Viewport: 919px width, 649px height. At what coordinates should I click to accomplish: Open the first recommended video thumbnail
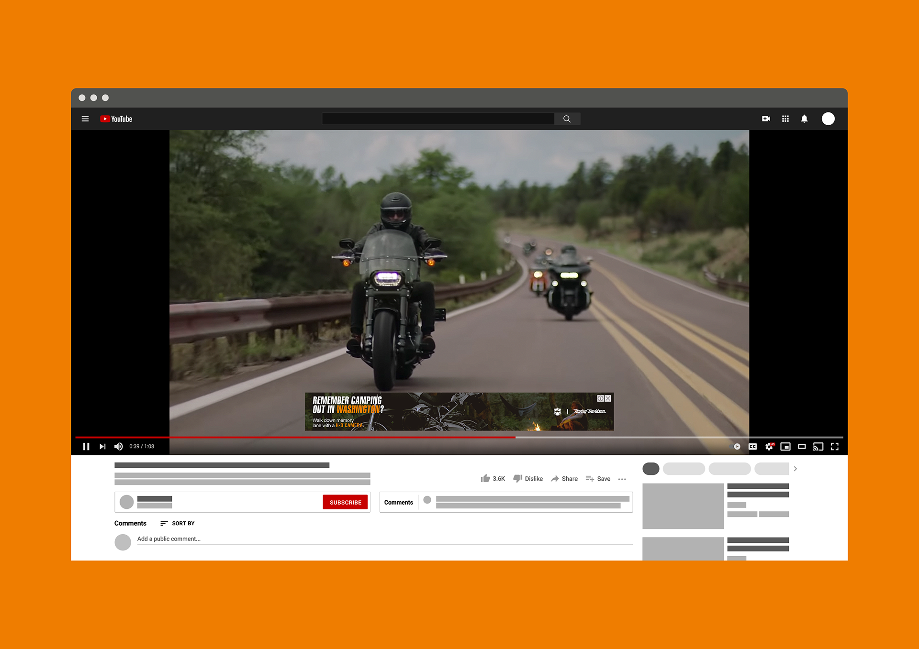pos(683,506)
